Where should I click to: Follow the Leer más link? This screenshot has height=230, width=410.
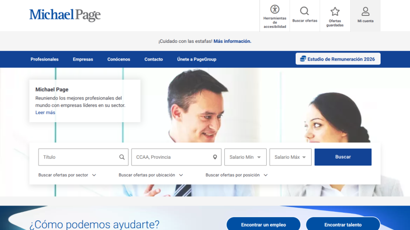pyautogui.click(x=45, y=113)
